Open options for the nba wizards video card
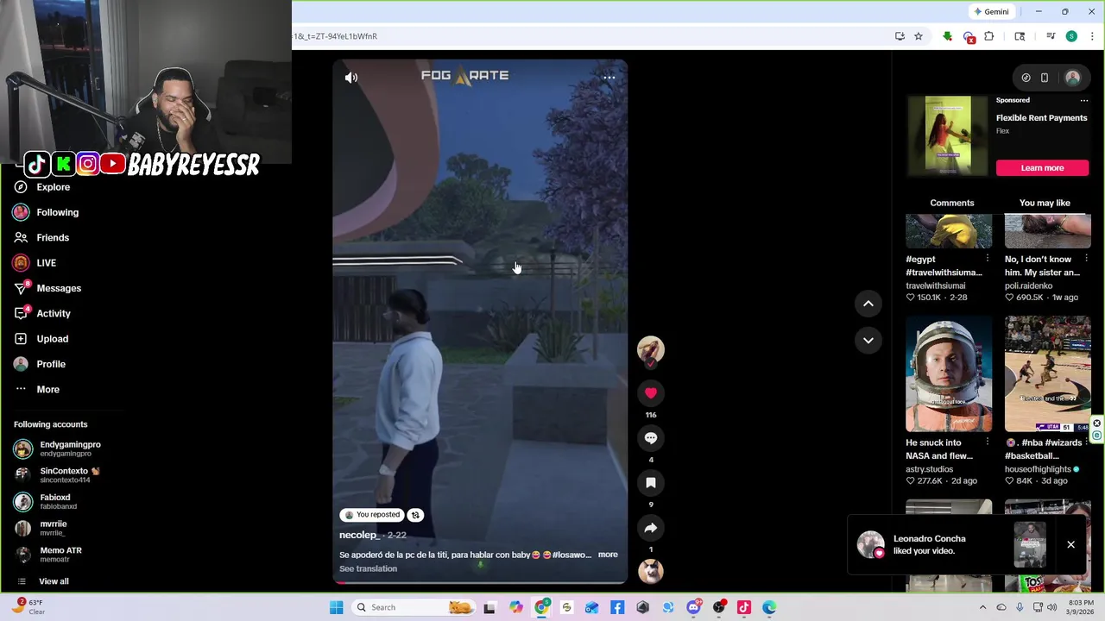Viewport: 1105px width, 621px height. click(1086, 442)
